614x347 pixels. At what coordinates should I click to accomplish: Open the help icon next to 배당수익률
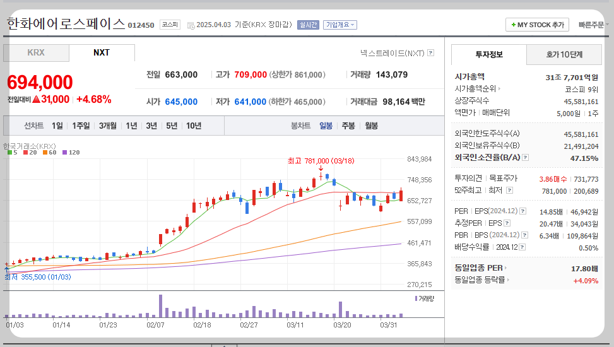tap(522, 247)
